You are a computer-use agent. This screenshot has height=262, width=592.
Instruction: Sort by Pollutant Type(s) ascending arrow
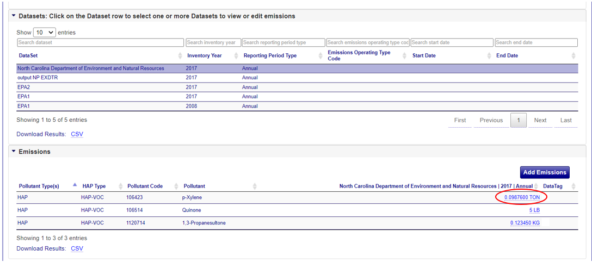(x=75, y=185)
